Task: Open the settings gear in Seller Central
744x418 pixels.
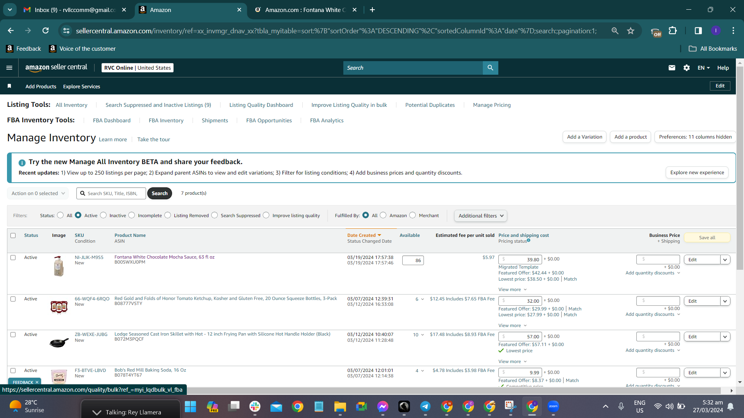Action: 687,68
